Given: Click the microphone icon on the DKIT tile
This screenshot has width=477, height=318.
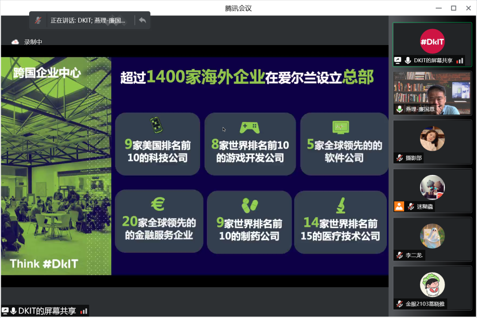Looking at the screenshot, I should pos(408,61).
